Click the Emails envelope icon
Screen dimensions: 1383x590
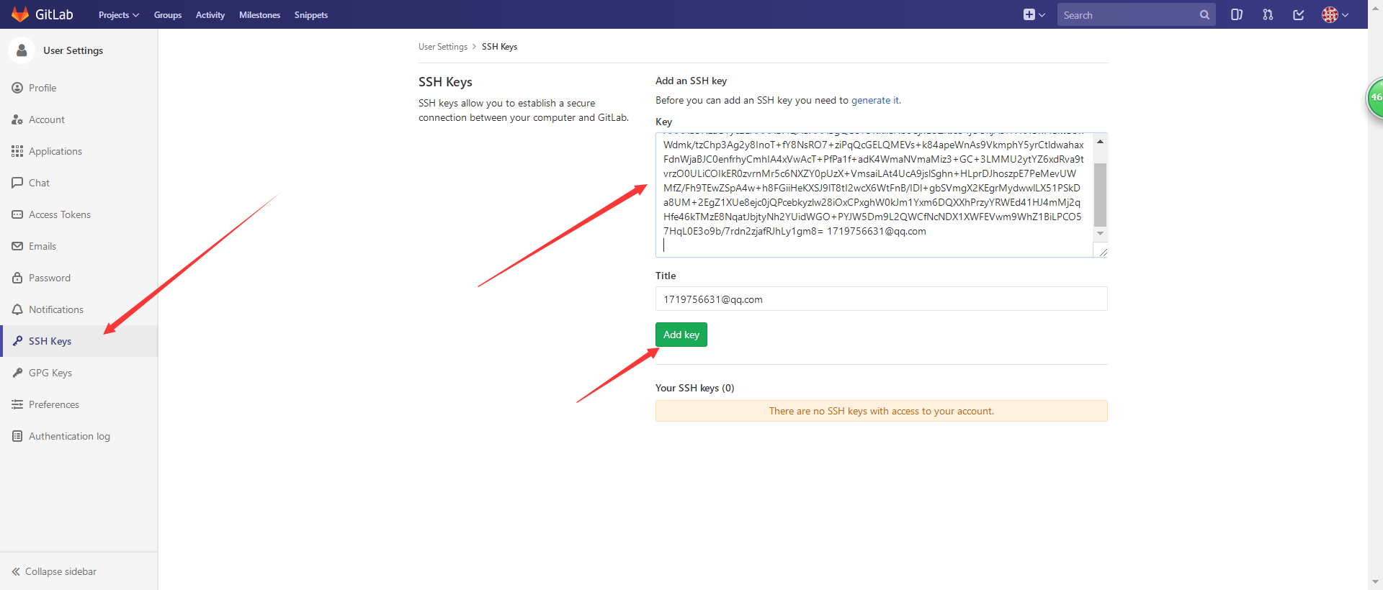(x=17, y=246)
